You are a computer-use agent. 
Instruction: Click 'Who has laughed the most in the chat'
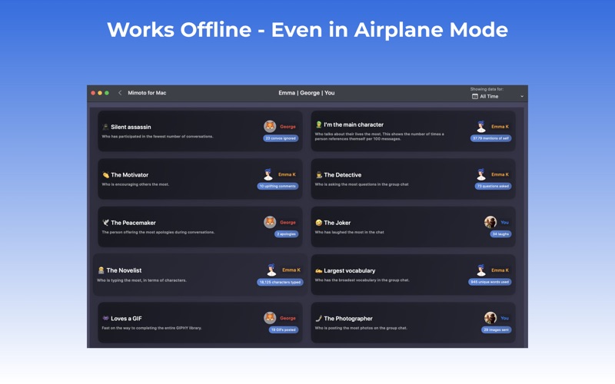[350, 233]
